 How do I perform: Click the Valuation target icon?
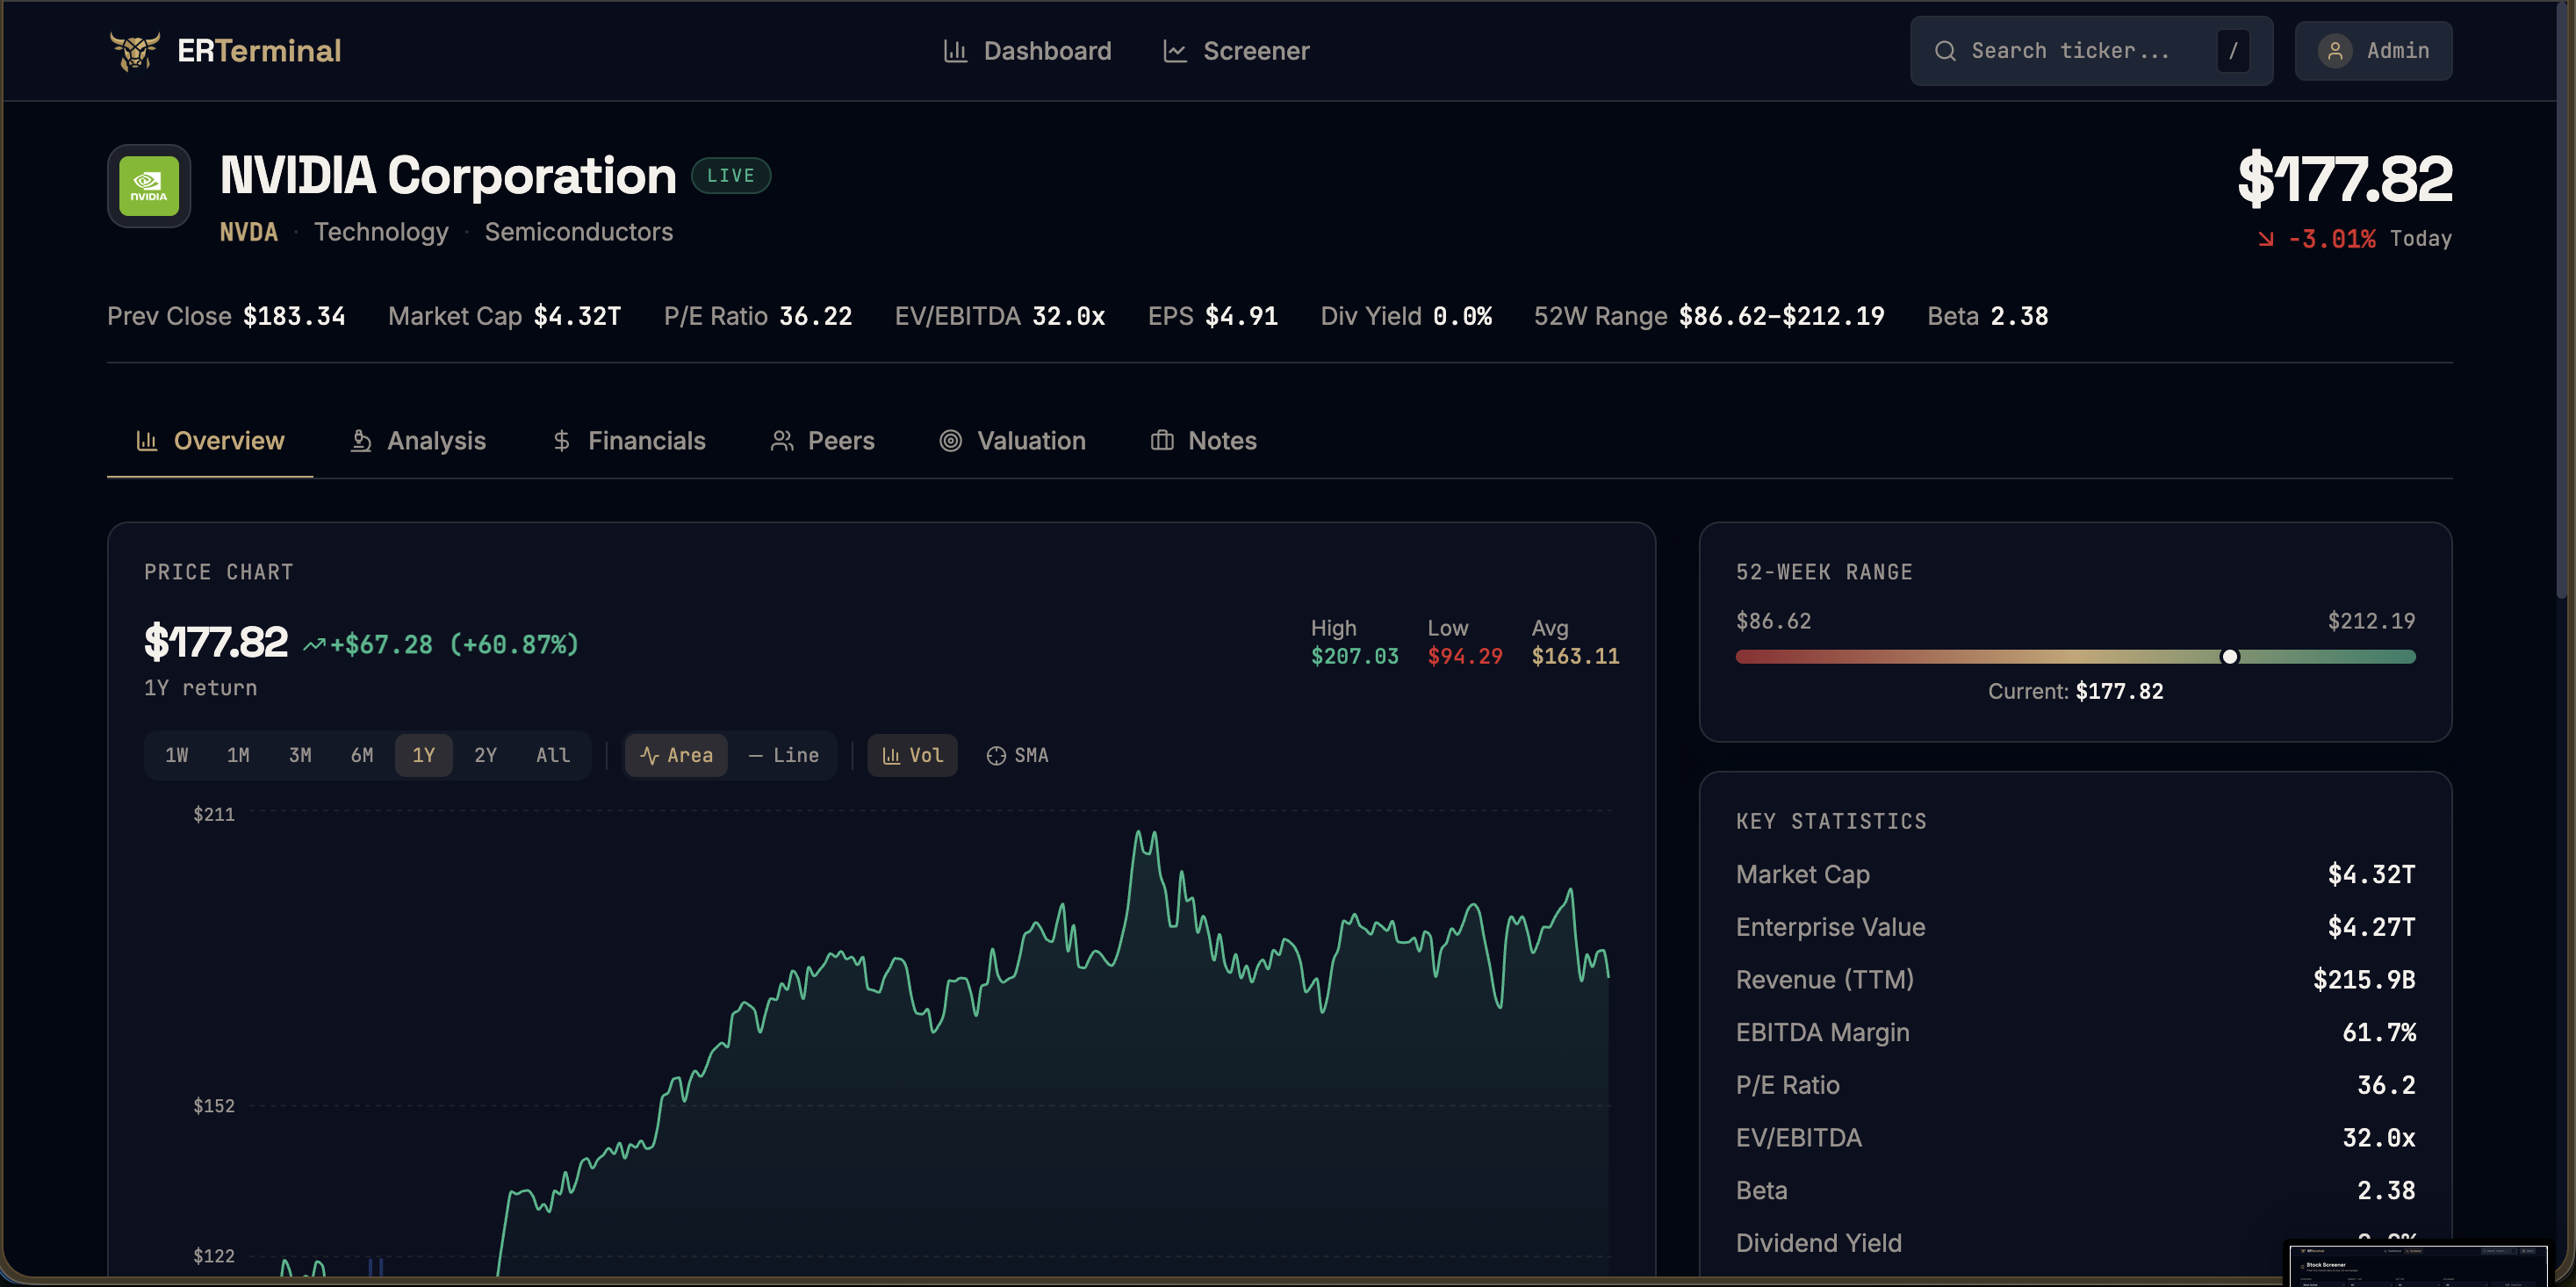[x=950, y=441]
